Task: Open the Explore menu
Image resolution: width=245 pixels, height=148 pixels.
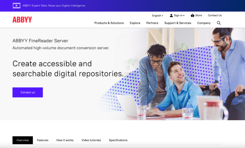Action: [135, 23]
